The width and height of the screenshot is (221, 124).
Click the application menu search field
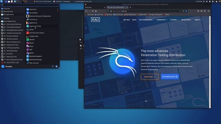(x=30, y=5)
